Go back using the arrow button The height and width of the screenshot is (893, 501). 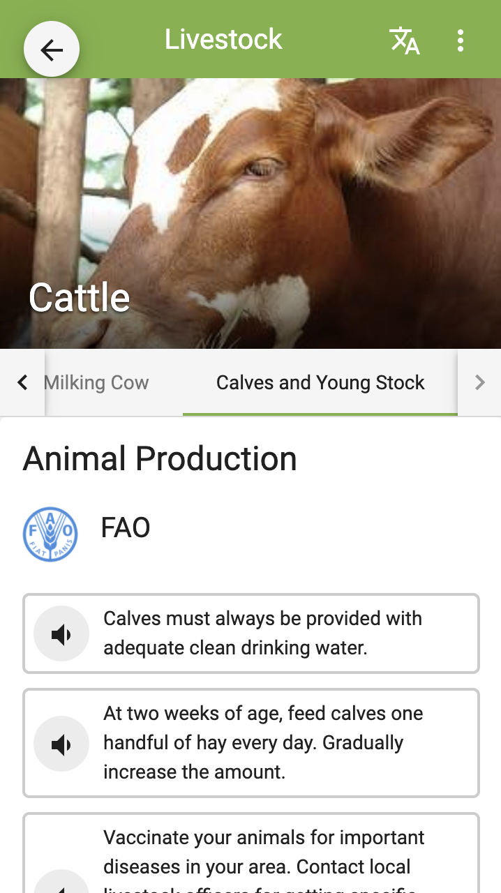pos(52,50)
